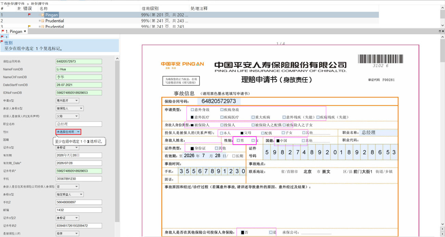
Task: Click the 手机2 field with 56648000897
Action: (79, 202)
